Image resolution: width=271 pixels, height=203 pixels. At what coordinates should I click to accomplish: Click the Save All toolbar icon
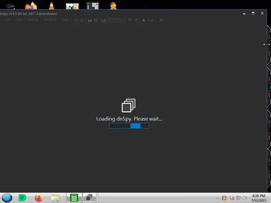(x=96, y=20)
